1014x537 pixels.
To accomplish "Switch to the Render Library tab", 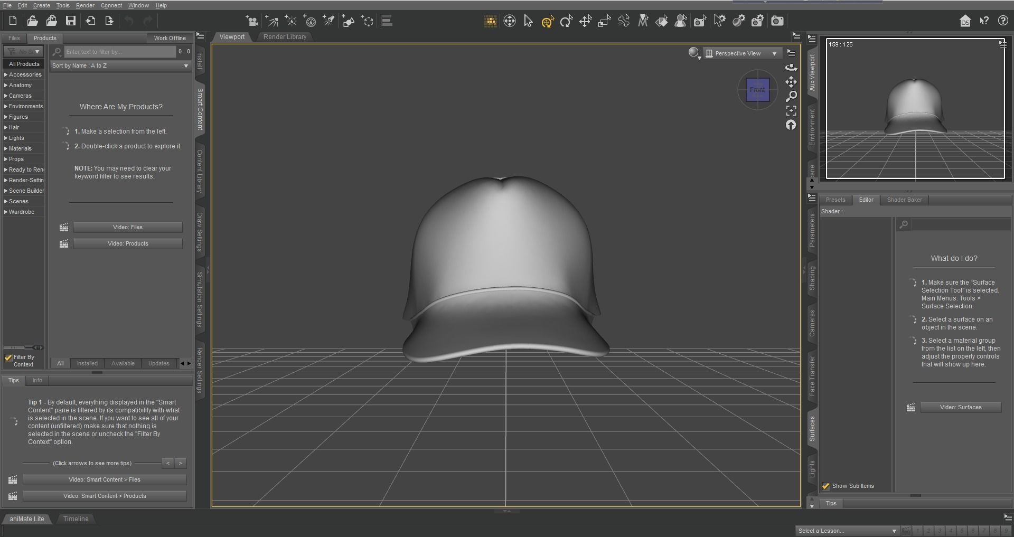I will tap(285, 37).
